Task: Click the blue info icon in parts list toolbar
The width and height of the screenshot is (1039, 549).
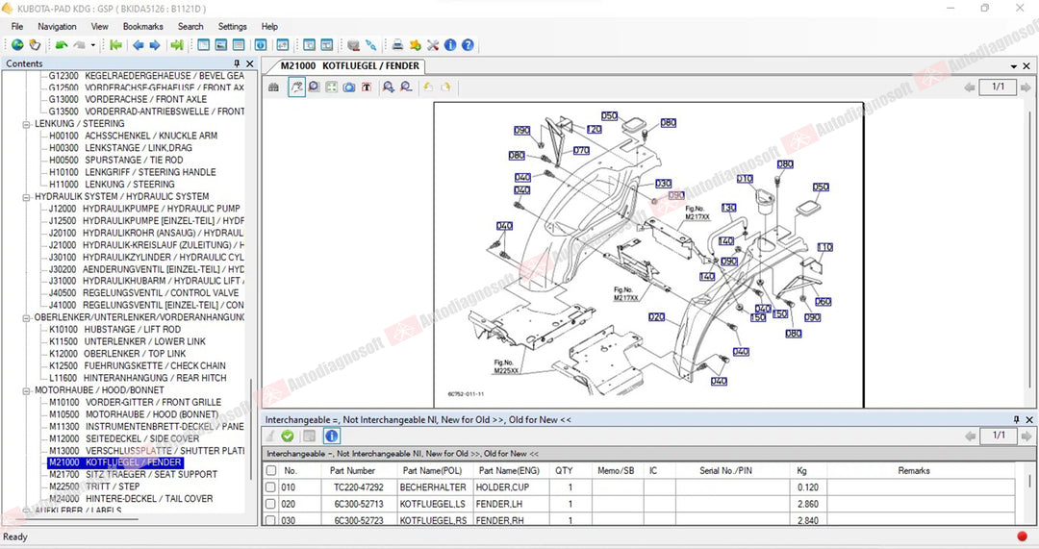Action: pyautogui.click(x=331, y=436)
